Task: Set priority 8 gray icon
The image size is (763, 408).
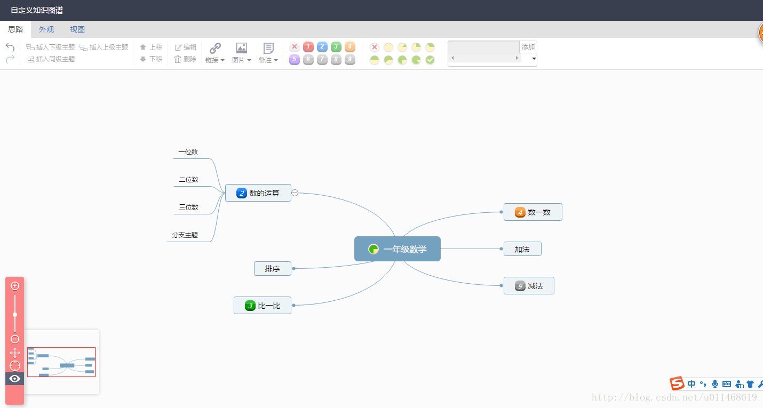Action: [336, 60]
